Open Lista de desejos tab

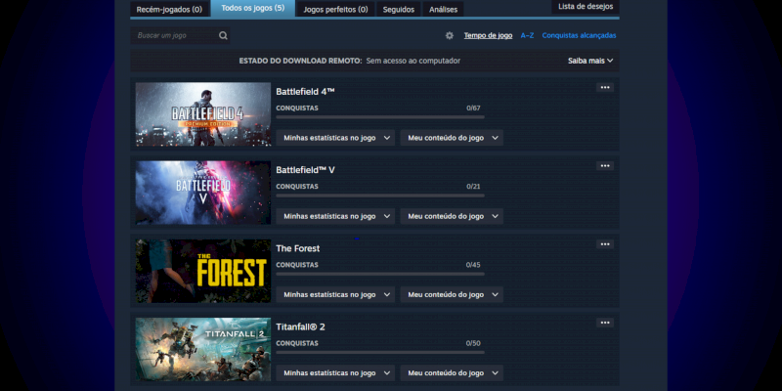(x=586, y=7)
